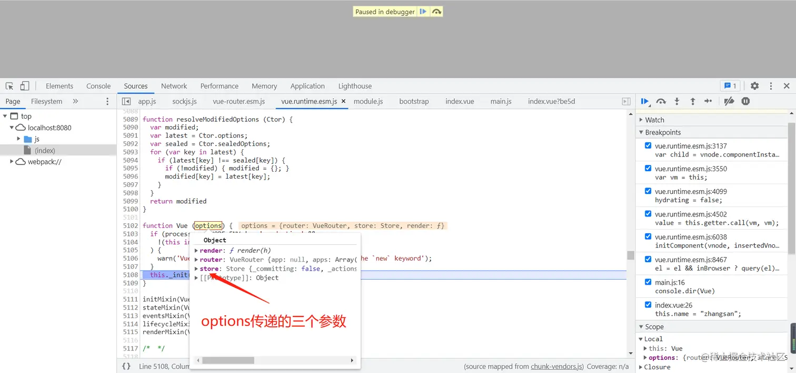This screenshot has width=796, height=373.
Task: Click the 'return modified' code line
Action: click(178, 201)
